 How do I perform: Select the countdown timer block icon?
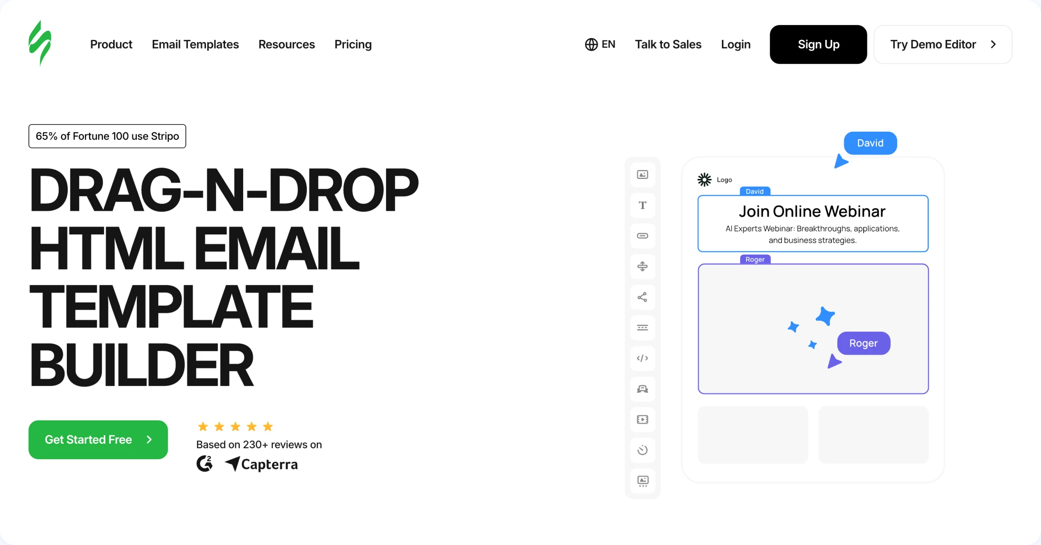click(642, 450)
